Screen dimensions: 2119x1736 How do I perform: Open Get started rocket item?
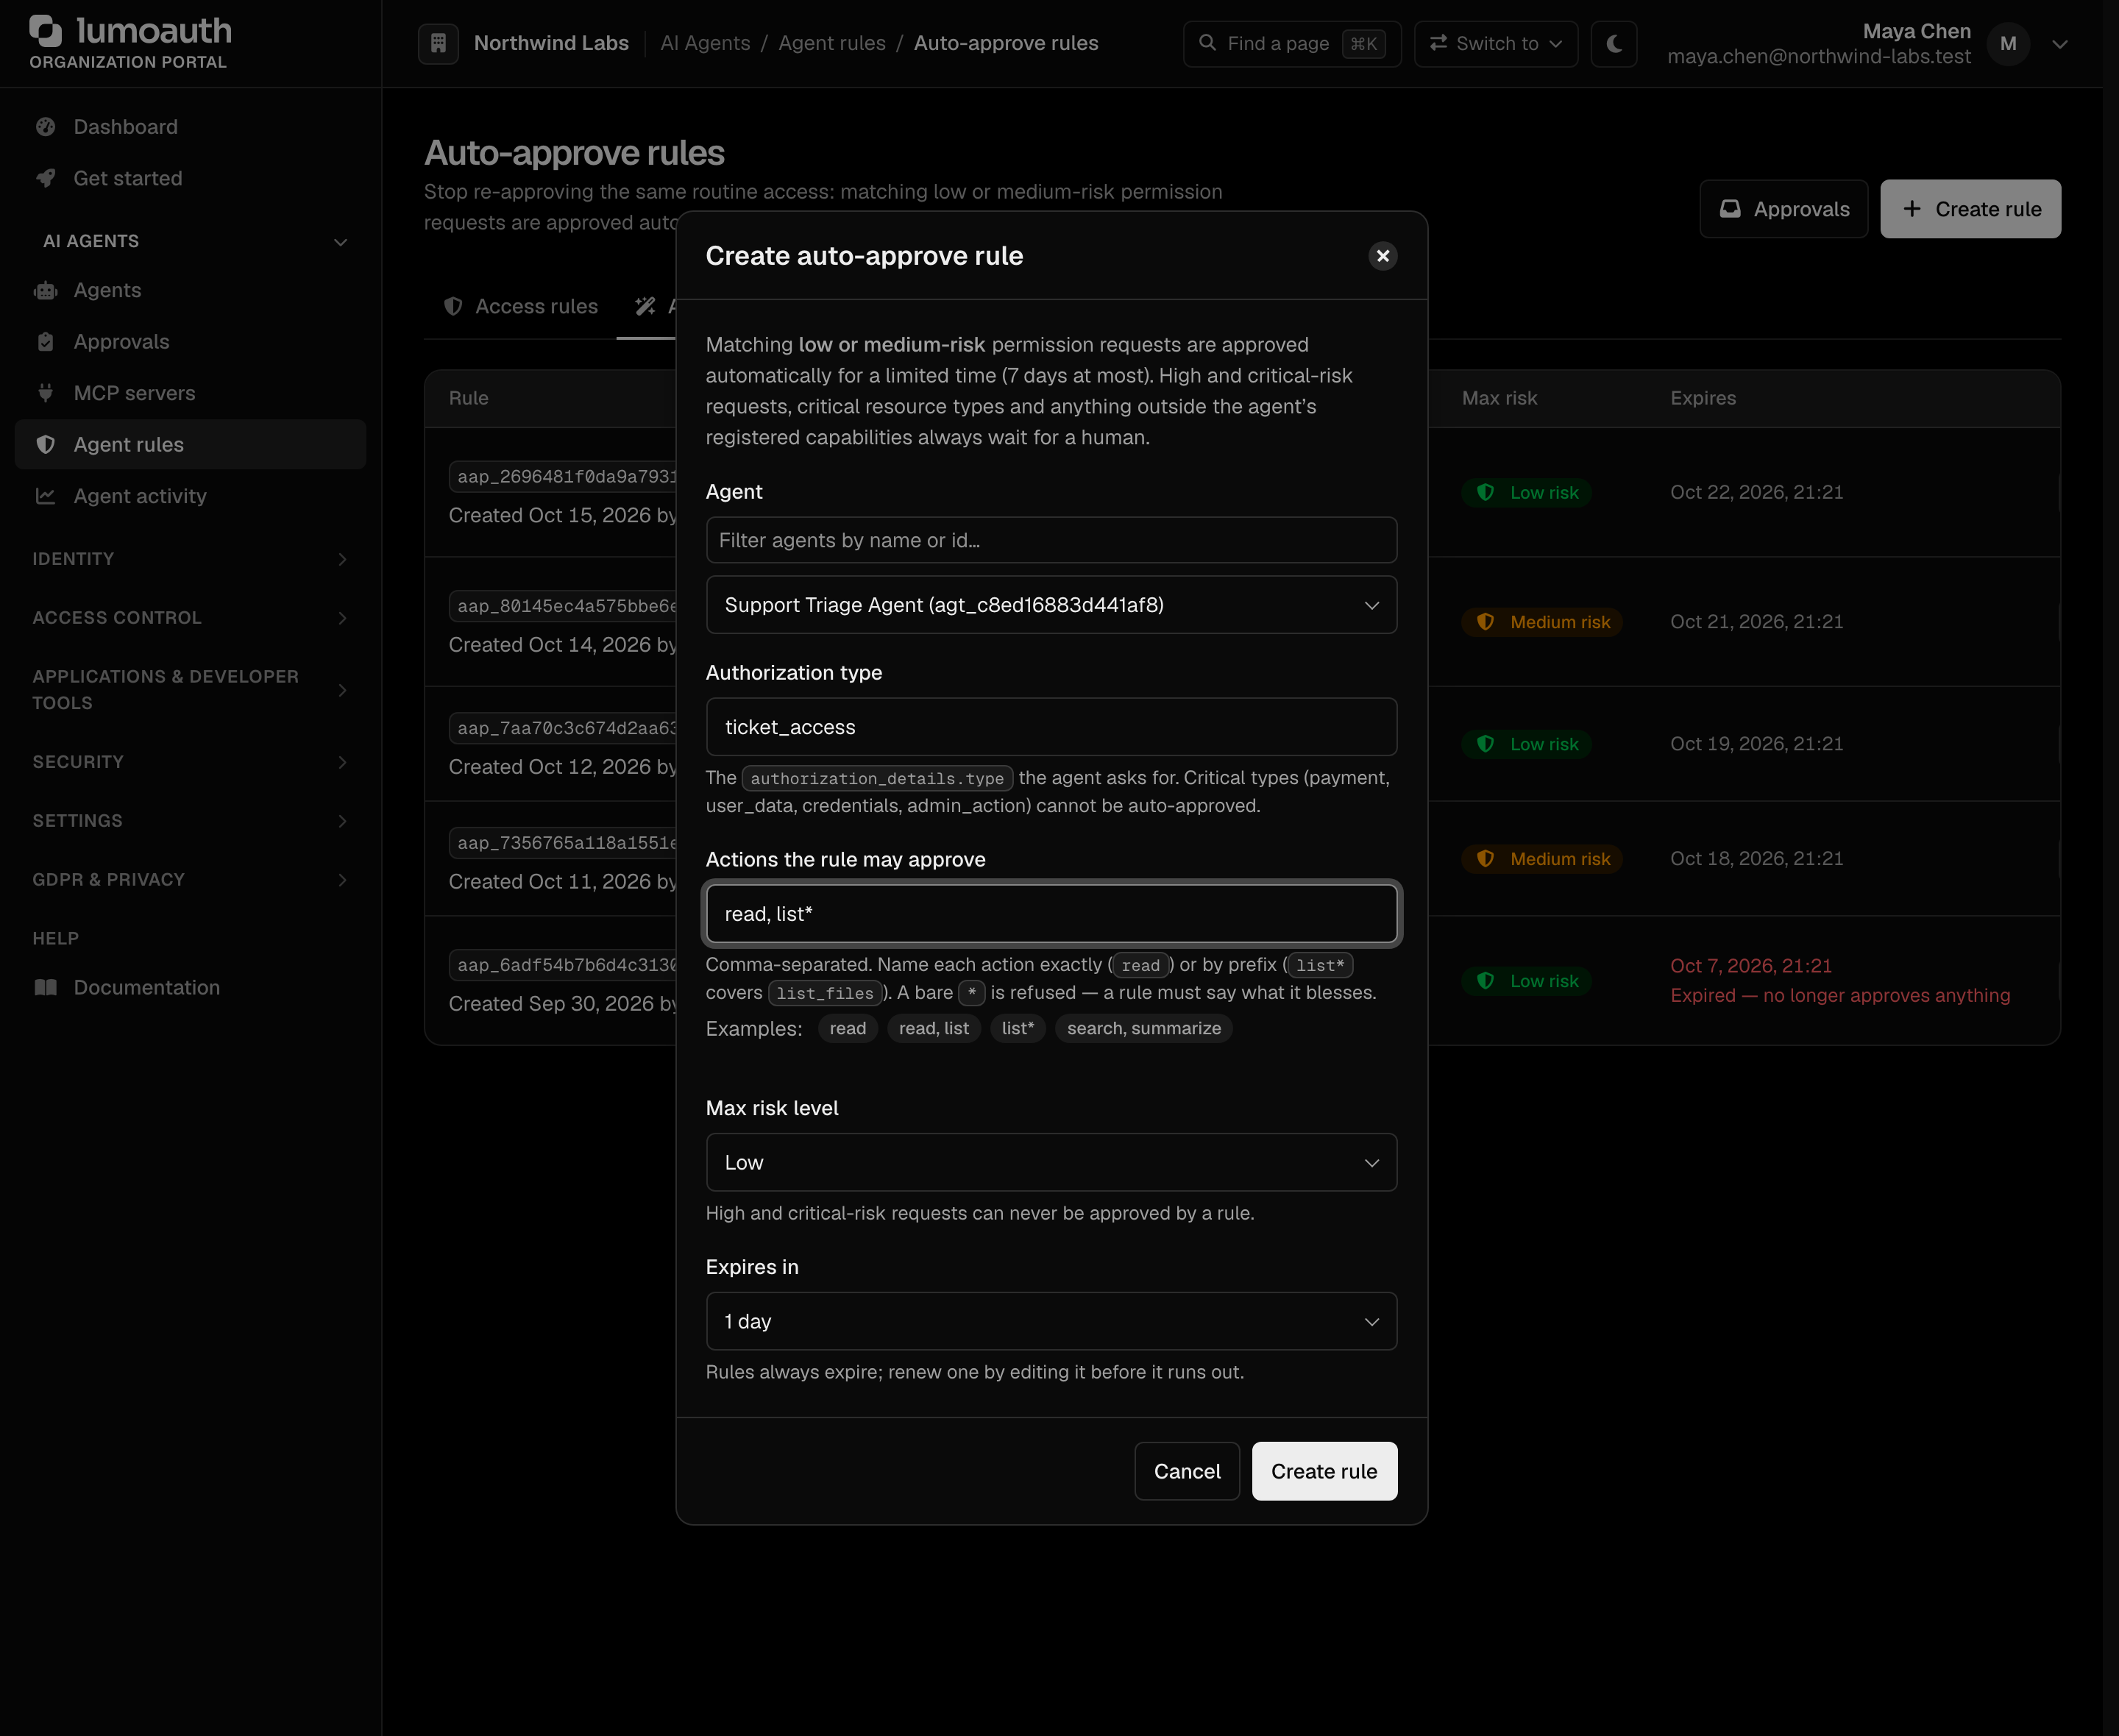[x=190, y=178]
